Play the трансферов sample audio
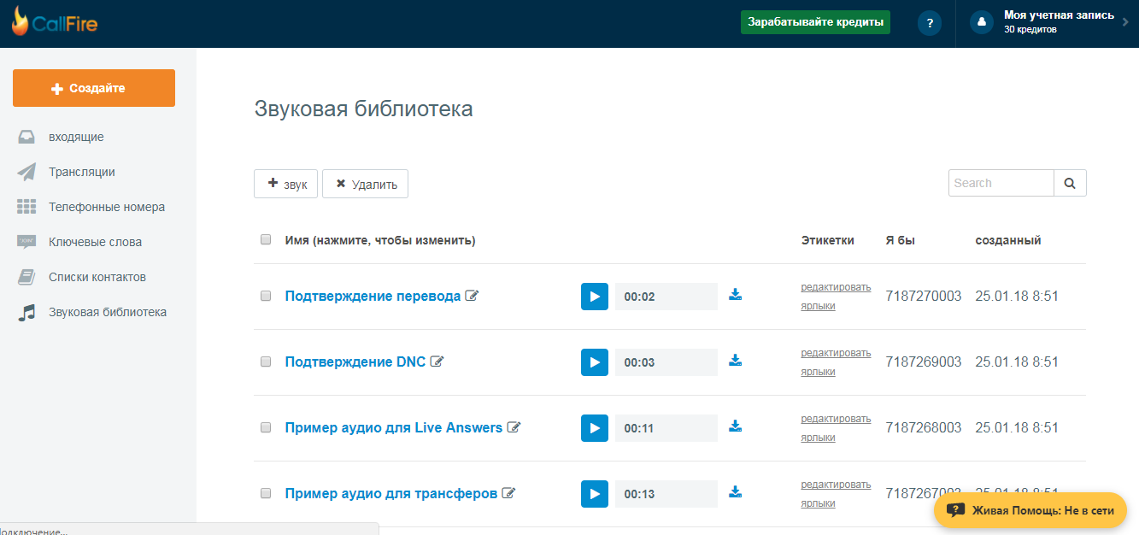The image size is (1139, 535). pos(595,494)
